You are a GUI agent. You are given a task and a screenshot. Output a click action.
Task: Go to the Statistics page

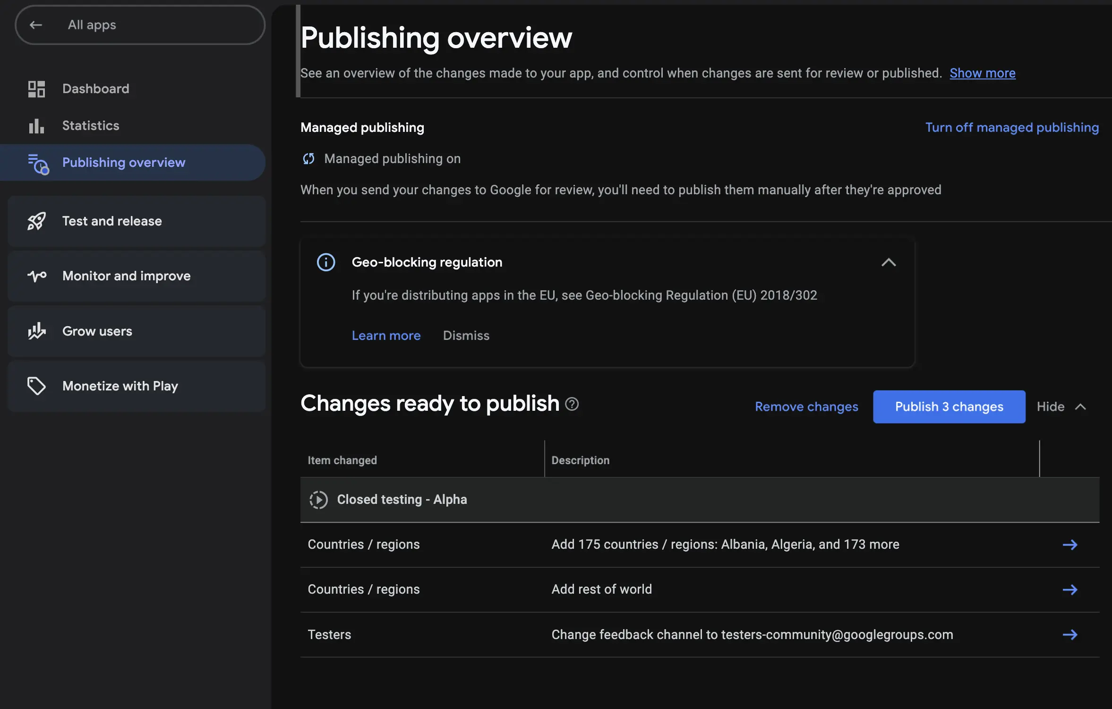click(x=91, y=126)
